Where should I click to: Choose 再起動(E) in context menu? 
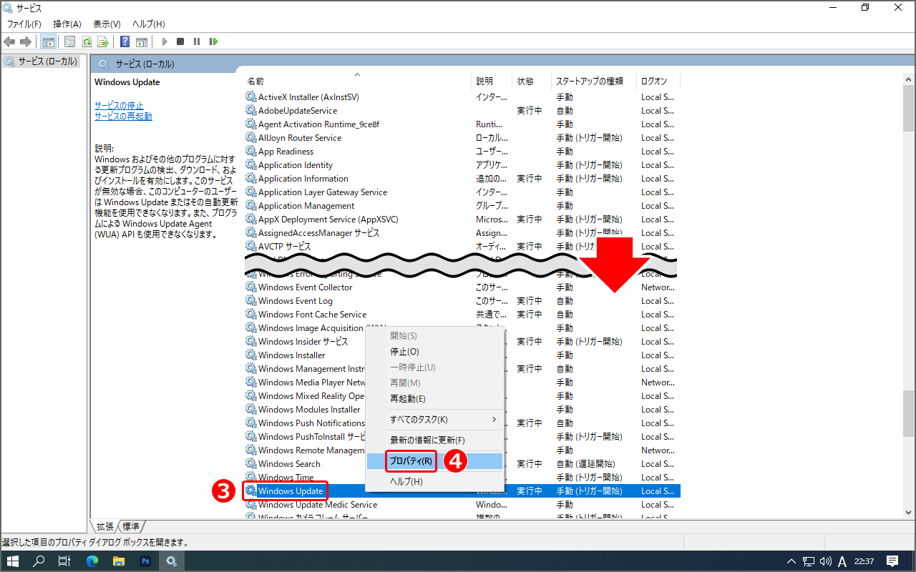435,399
